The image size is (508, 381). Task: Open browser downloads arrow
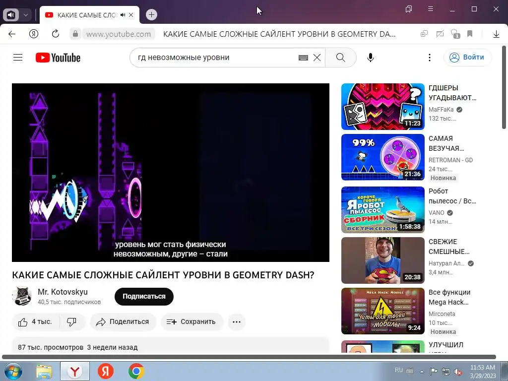coord(496,34)
